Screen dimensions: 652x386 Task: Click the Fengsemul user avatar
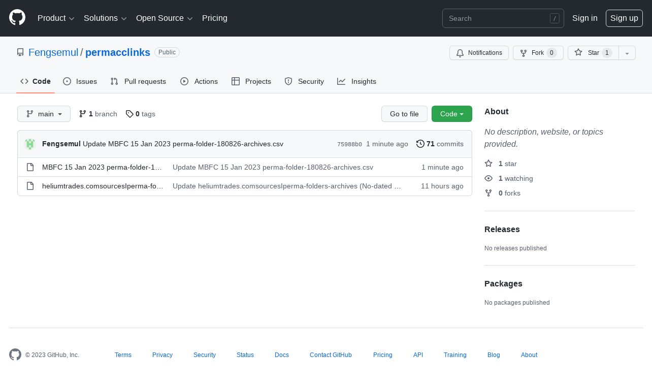pyautogui.click(x=30, y=144)
